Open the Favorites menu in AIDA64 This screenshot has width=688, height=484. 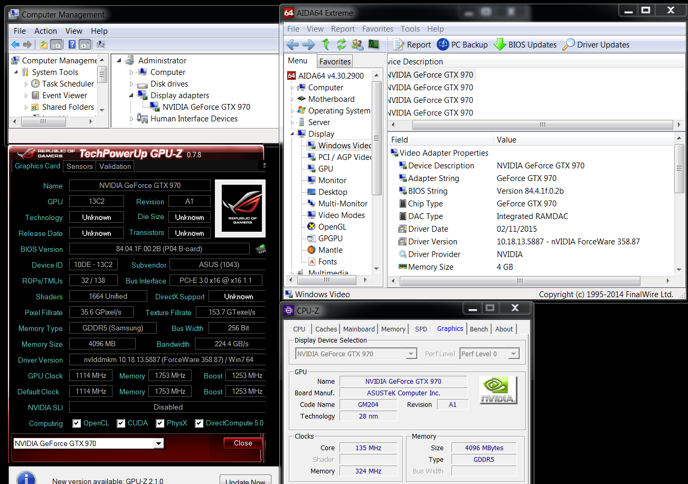pyautogui.click(x=378, y=29)
